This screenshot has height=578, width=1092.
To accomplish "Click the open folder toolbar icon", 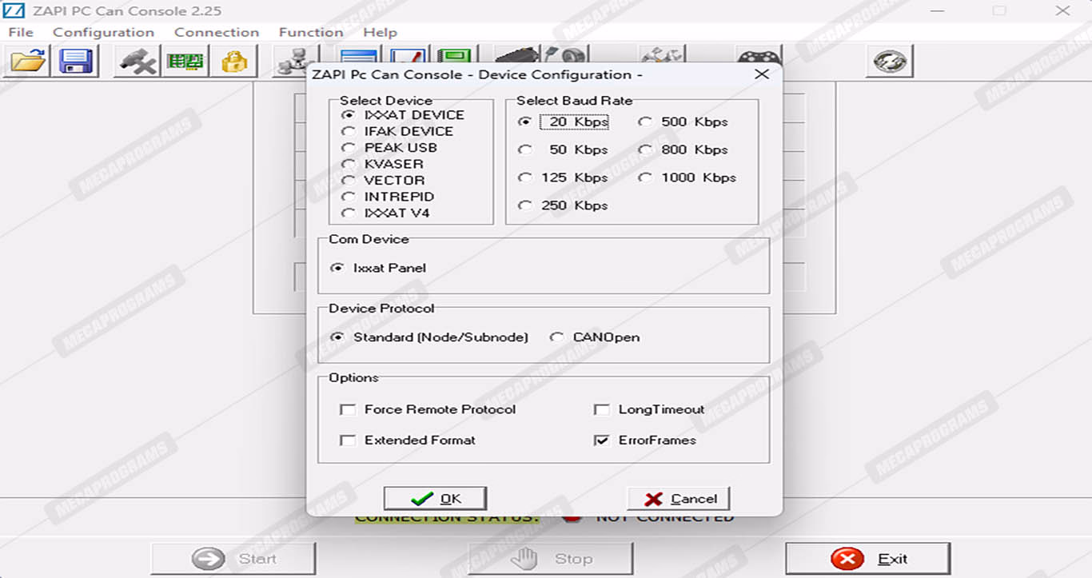I will (x=28, y=61).
